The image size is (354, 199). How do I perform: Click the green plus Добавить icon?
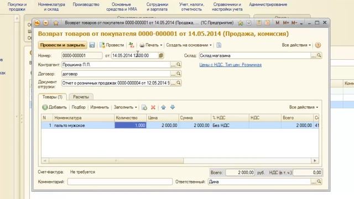[x=45, y=107]
